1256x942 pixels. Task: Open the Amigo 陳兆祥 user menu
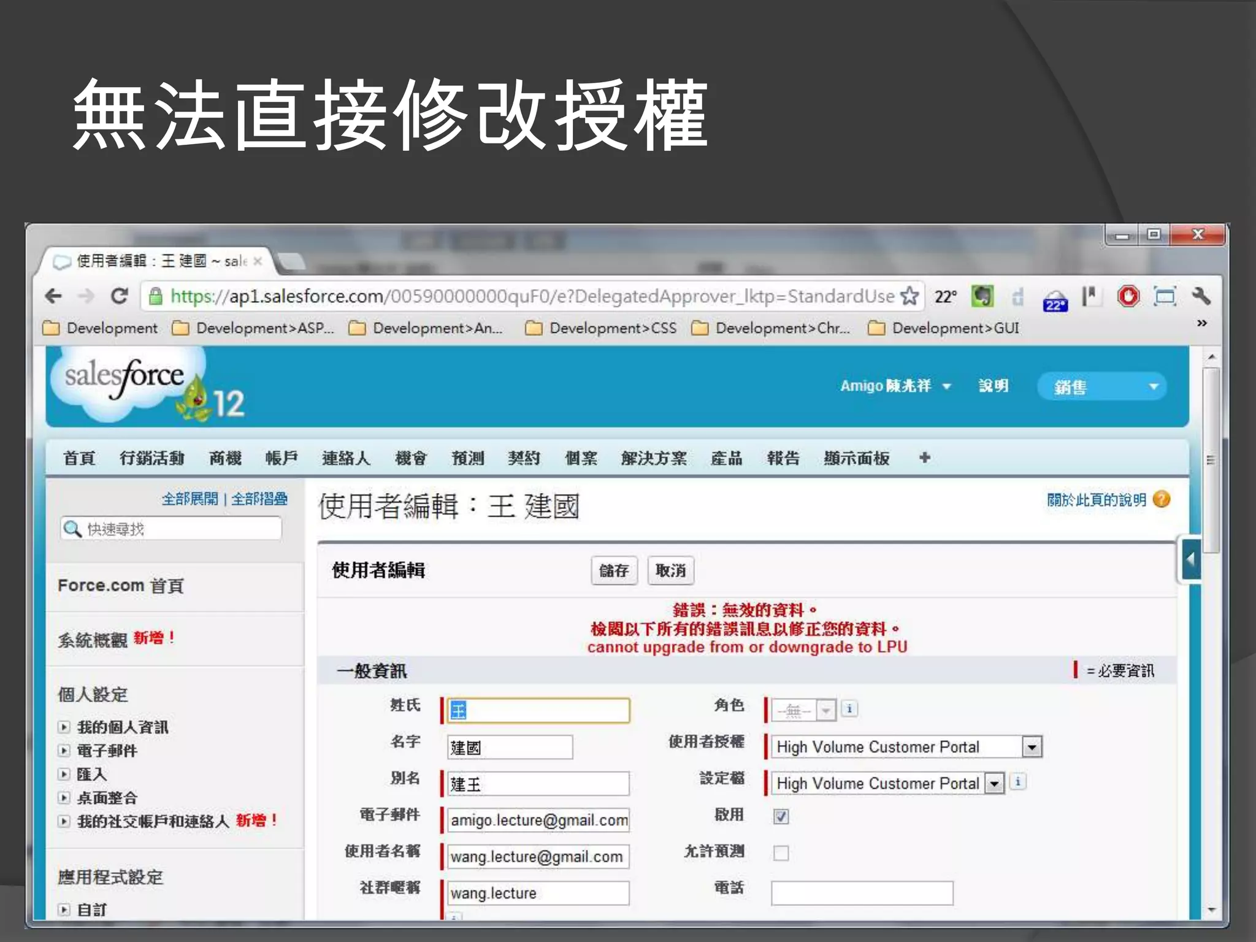click(895, 386)
